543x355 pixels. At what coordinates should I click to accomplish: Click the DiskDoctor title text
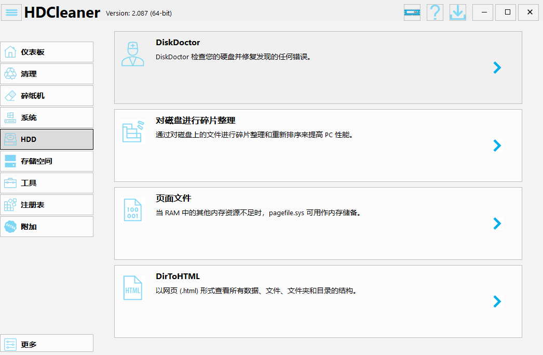point(178,43)
